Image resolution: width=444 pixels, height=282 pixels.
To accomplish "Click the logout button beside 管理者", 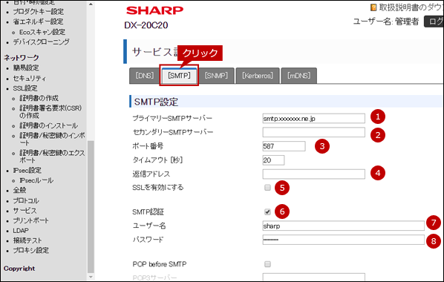I will tap(434, 22).
